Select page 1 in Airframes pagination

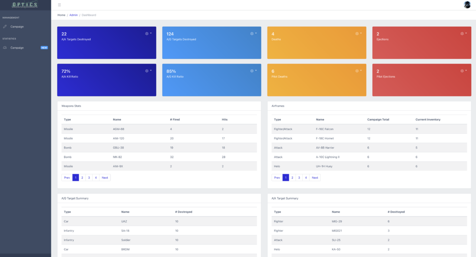coord(286,178)
